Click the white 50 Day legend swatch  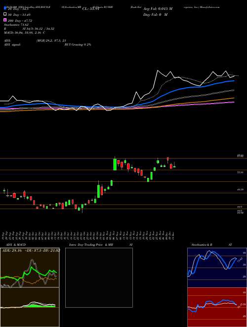(5, 14)
